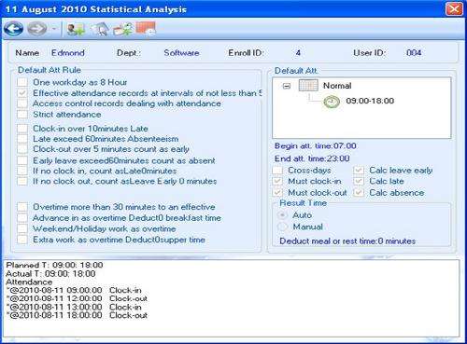Enable Weekend/Holiday work as overtime
467x344 pixels.
click(x=22, y=228)
